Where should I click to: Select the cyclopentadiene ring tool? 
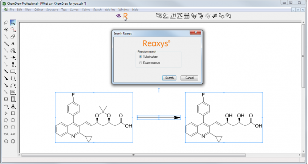6,141
